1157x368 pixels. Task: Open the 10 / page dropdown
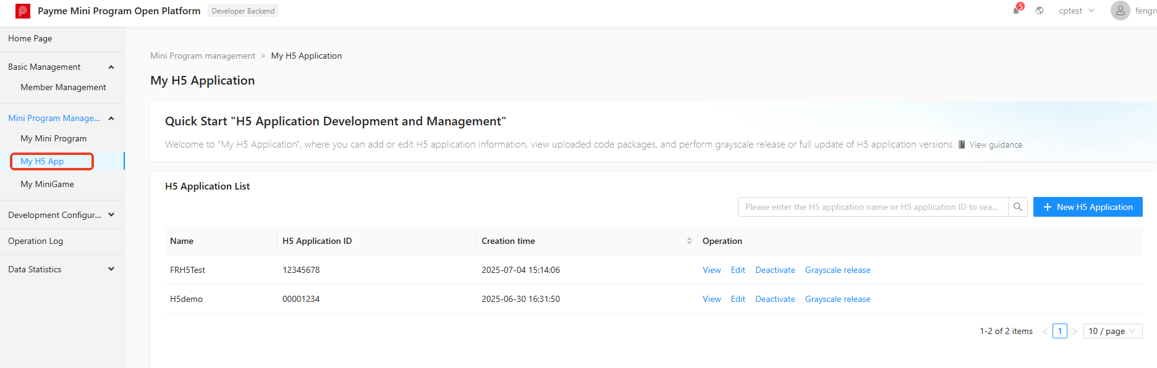tap(1112, 331)
